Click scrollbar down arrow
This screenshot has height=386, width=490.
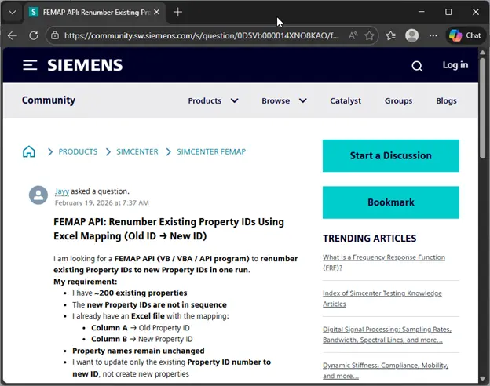click(x=482, y=378)
